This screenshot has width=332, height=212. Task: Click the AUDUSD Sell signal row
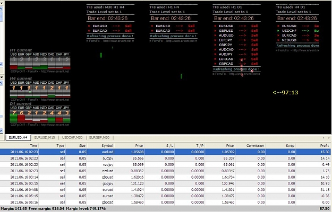[236, 36]
